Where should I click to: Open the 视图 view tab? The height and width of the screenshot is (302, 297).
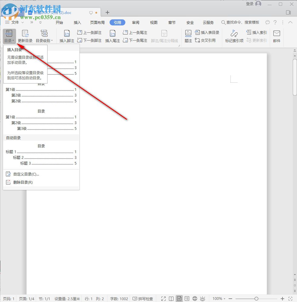pos(153,22)
